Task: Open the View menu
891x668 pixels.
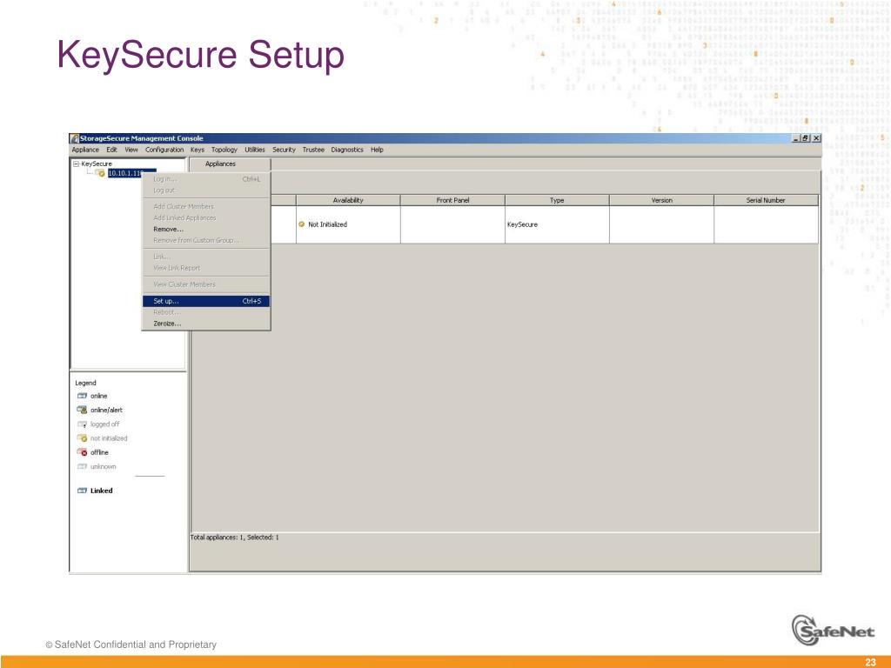Action: point(131,150)
